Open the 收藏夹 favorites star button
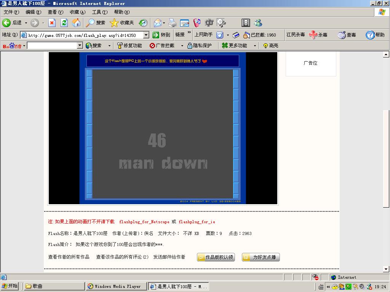The width and height of the screenshot is (390, 292). pyautogui.click(x=122, y=23)
